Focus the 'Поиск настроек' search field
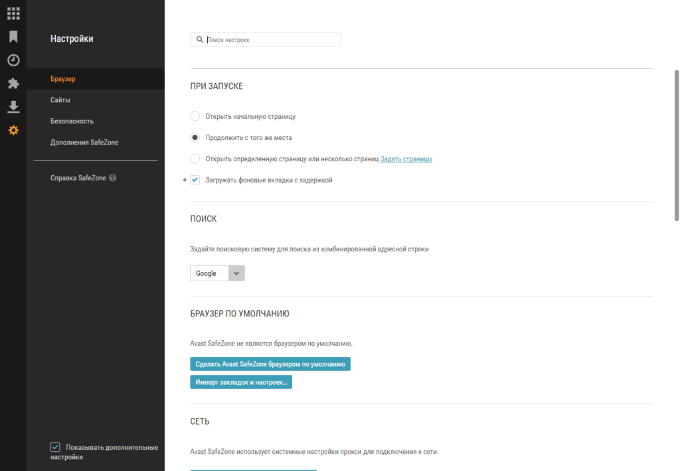 [x=266, y=39]
